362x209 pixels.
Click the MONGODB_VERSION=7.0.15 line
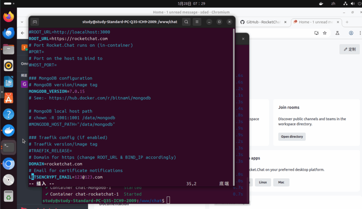coord(57,91)
